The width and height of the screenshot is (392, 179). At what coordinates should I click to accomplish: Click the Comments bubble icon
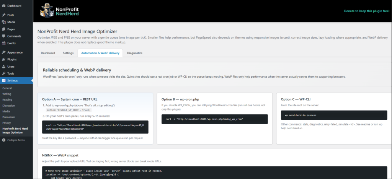[3, 36]
